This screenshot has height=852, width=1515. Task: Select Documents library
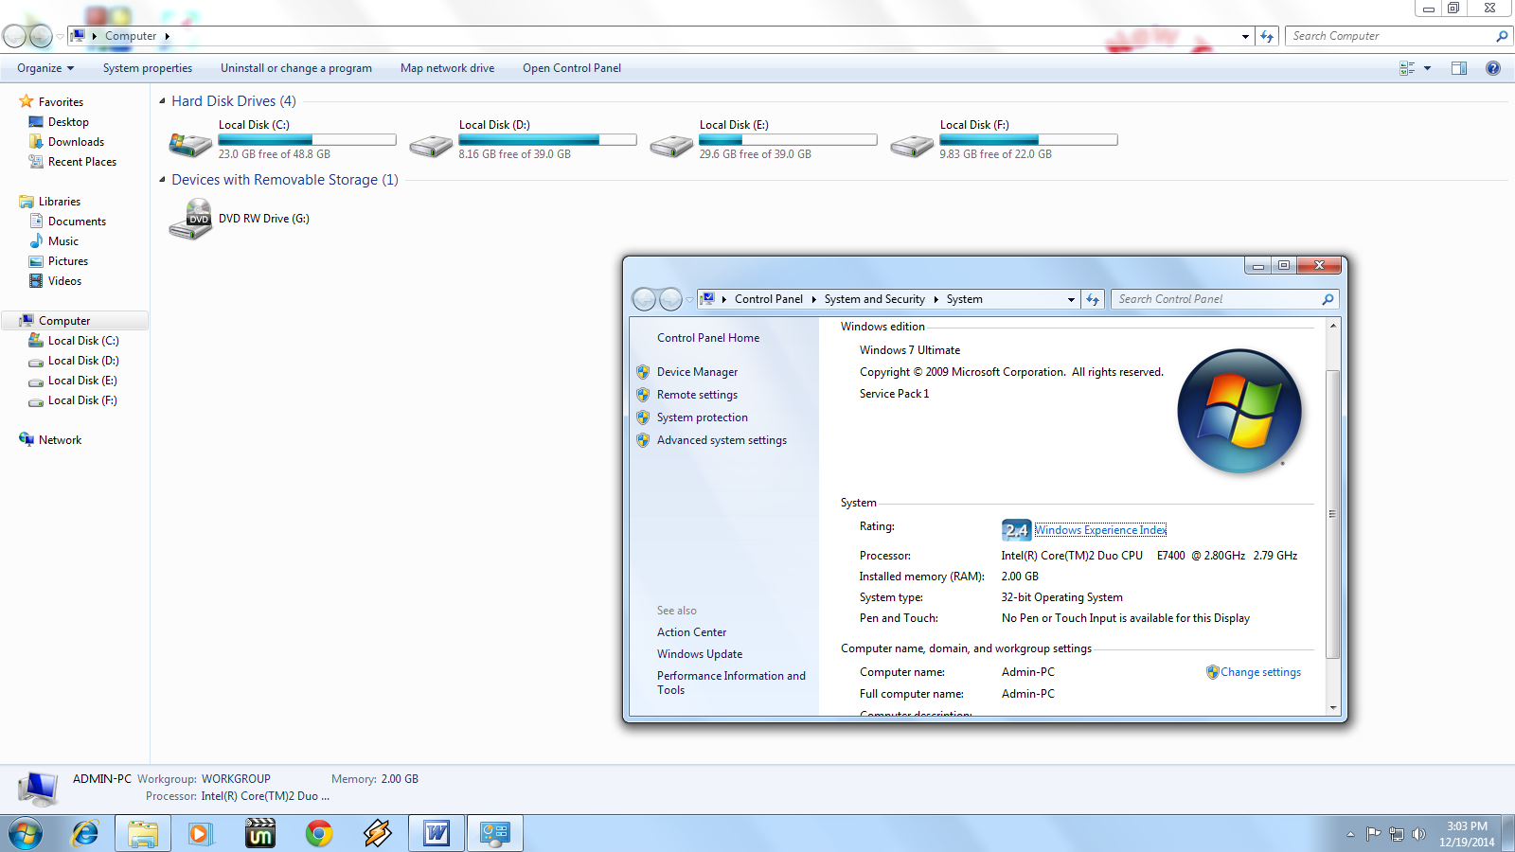point(77,222)
